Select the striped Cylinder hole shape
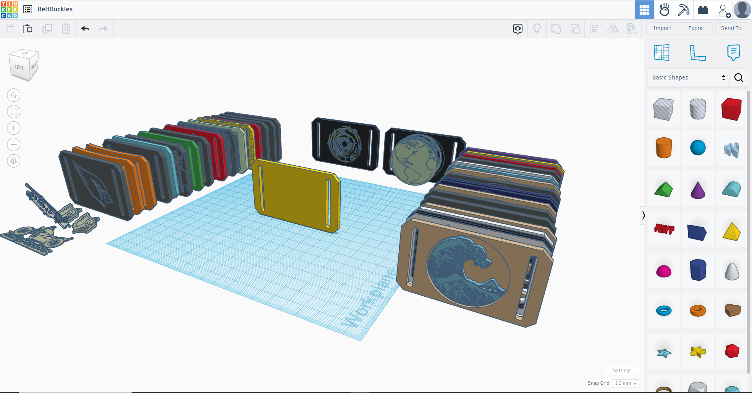752x393 pixels. pyautogui.click(x=698, y=109)
